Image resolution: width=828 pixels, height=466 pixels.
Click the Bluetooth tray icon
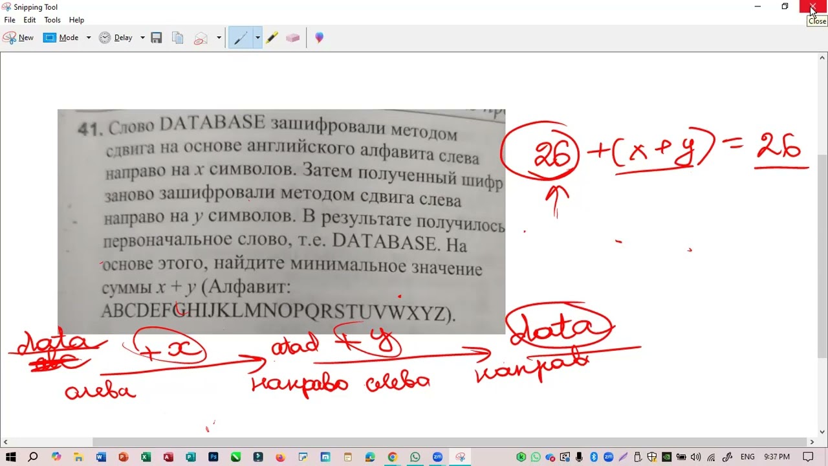coord(594,457)
